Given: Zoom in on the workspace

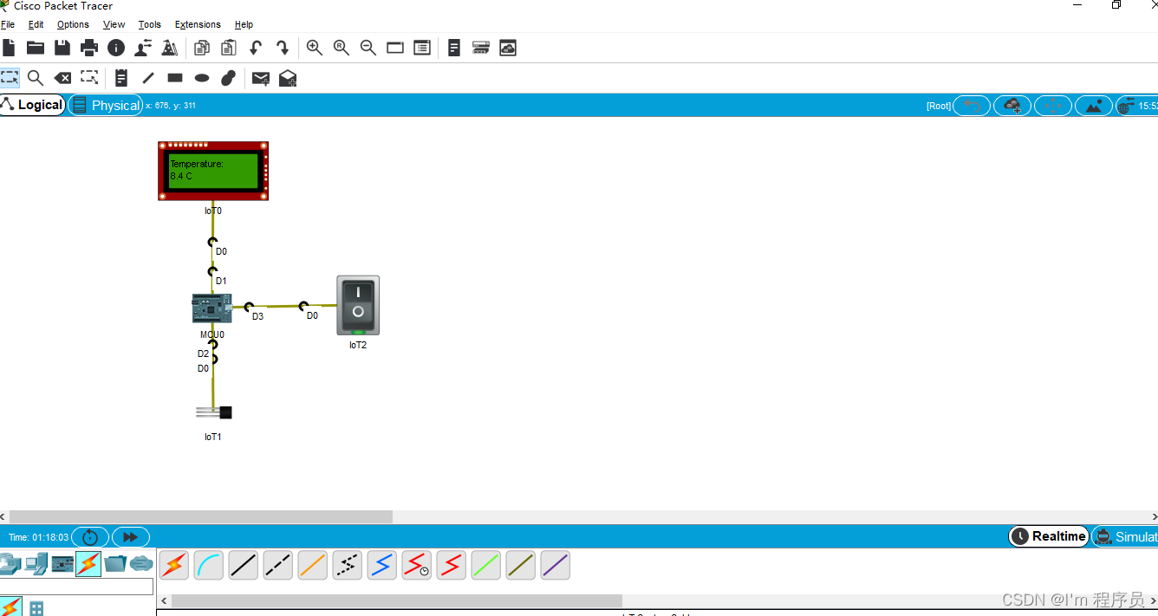Looking at the screenshot, I should pos(315,48).
